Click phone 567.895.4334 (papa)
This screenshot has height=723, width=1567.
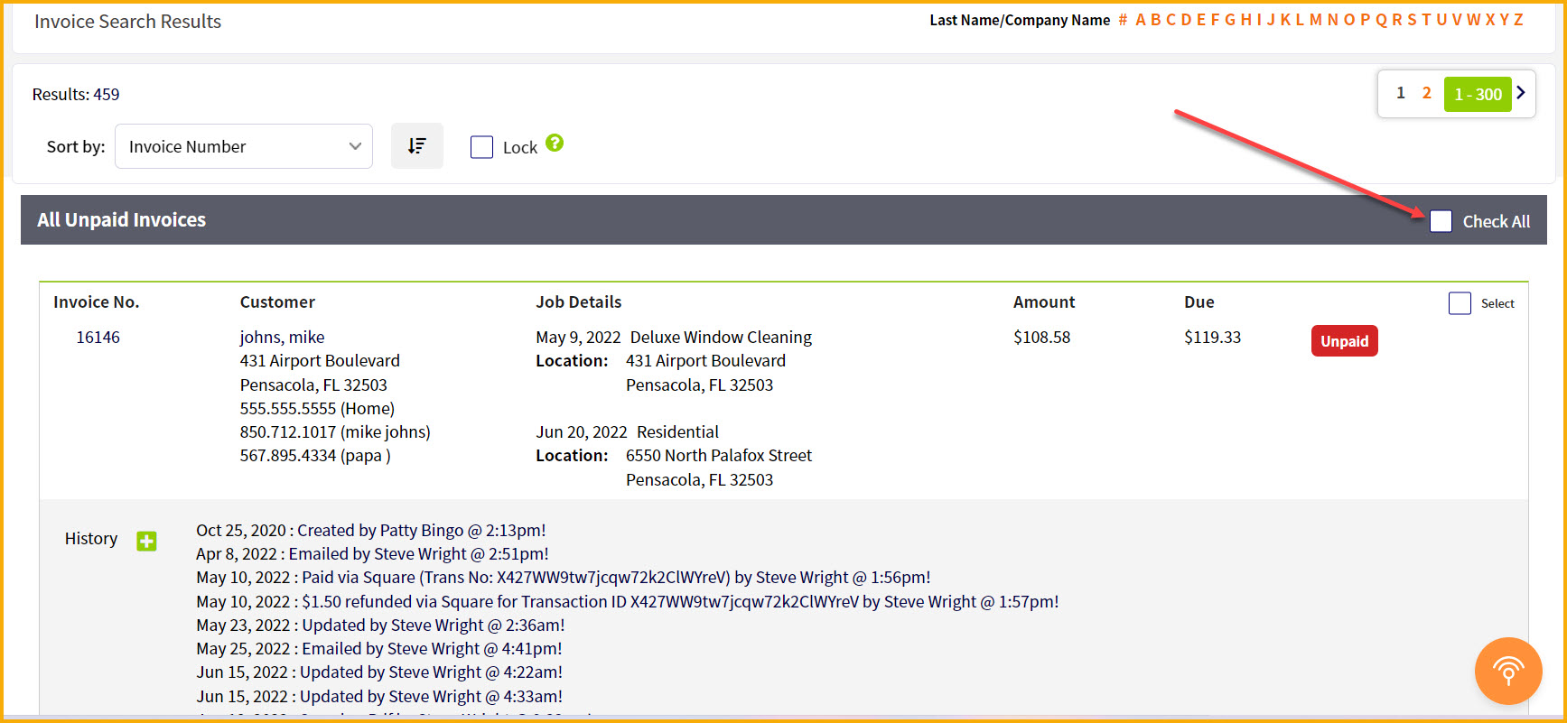pyautogui.click(x=315, y=455)
